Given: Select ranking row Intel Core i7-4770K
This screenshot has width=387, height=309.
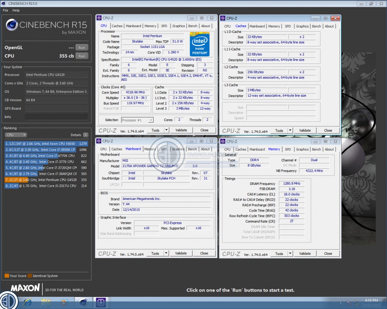Looking at the screenshot, I should (x=46, y=156).
